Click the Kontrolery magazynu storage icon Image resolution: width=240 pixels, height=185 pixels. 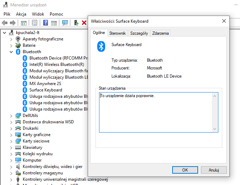18,173
